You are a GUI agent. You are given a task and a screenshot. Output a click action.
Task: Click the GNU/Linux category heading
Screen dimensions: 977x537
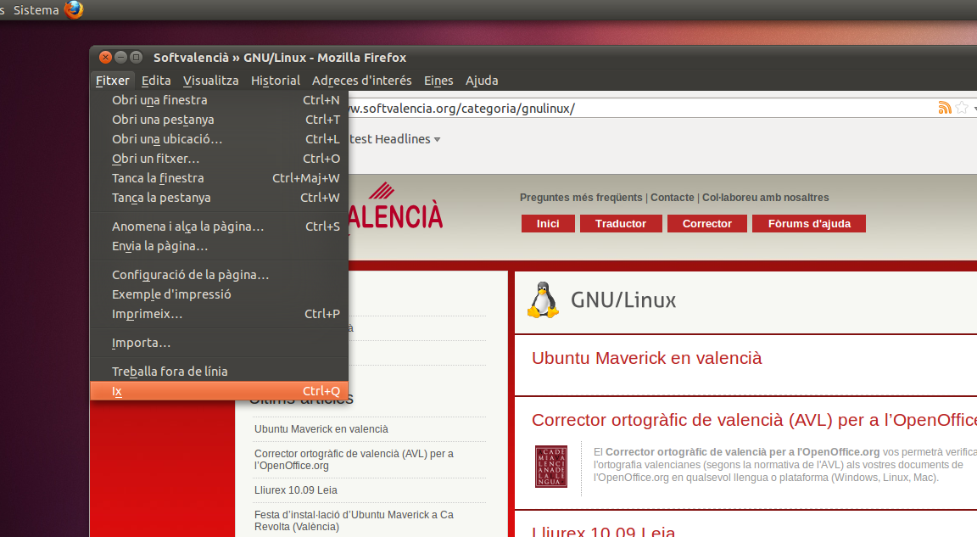623,300
